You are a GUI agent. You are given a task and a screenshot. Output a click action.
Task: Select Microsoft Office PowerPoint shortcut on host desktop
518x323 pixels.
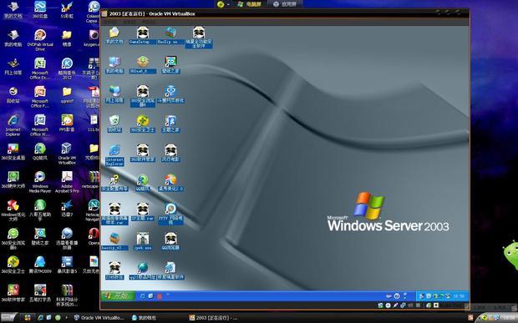click(x=40, y=97)
